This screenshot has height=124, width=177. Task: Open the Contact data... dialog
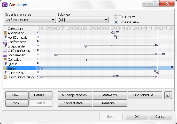(75, 103)
